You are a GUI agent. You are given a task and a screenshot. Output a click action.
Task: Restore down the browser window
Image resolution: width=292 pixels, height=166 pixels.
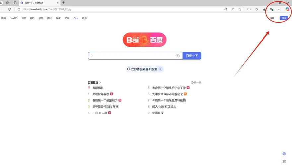pyautogui.click(x=280, y=3)
